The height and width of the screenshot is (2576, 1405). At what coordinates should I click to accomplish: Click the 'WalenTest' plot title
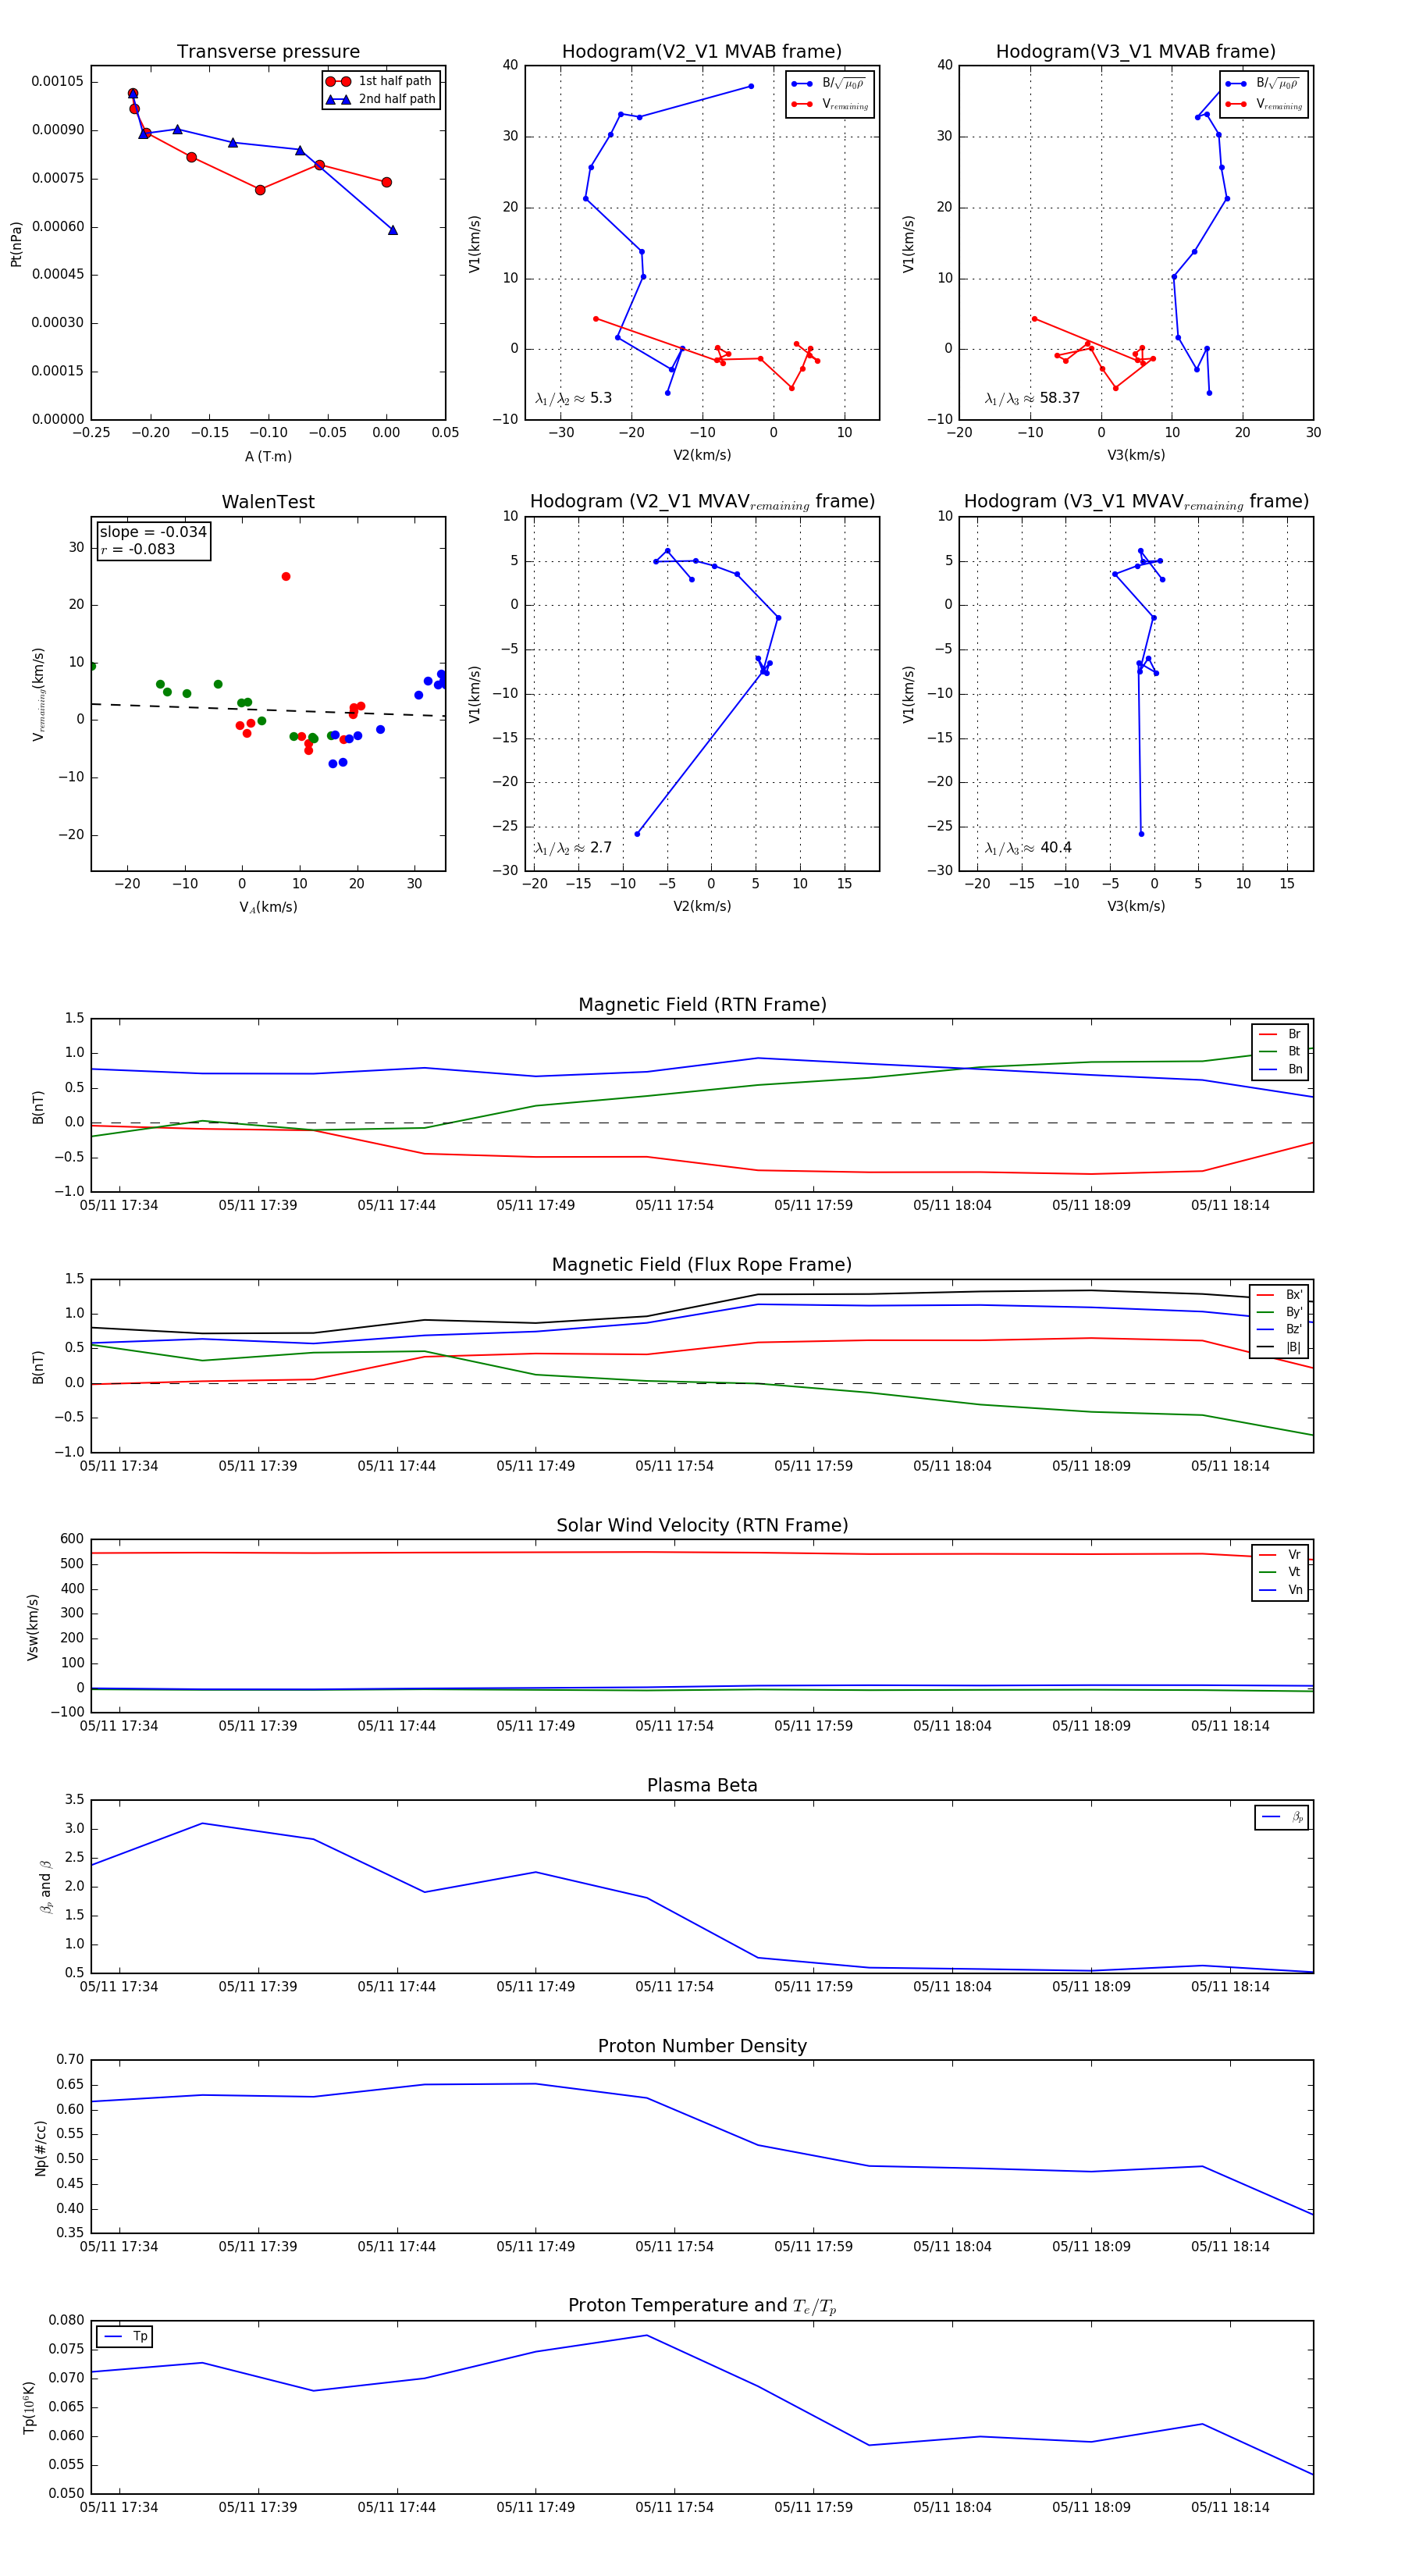coord(268,502)
